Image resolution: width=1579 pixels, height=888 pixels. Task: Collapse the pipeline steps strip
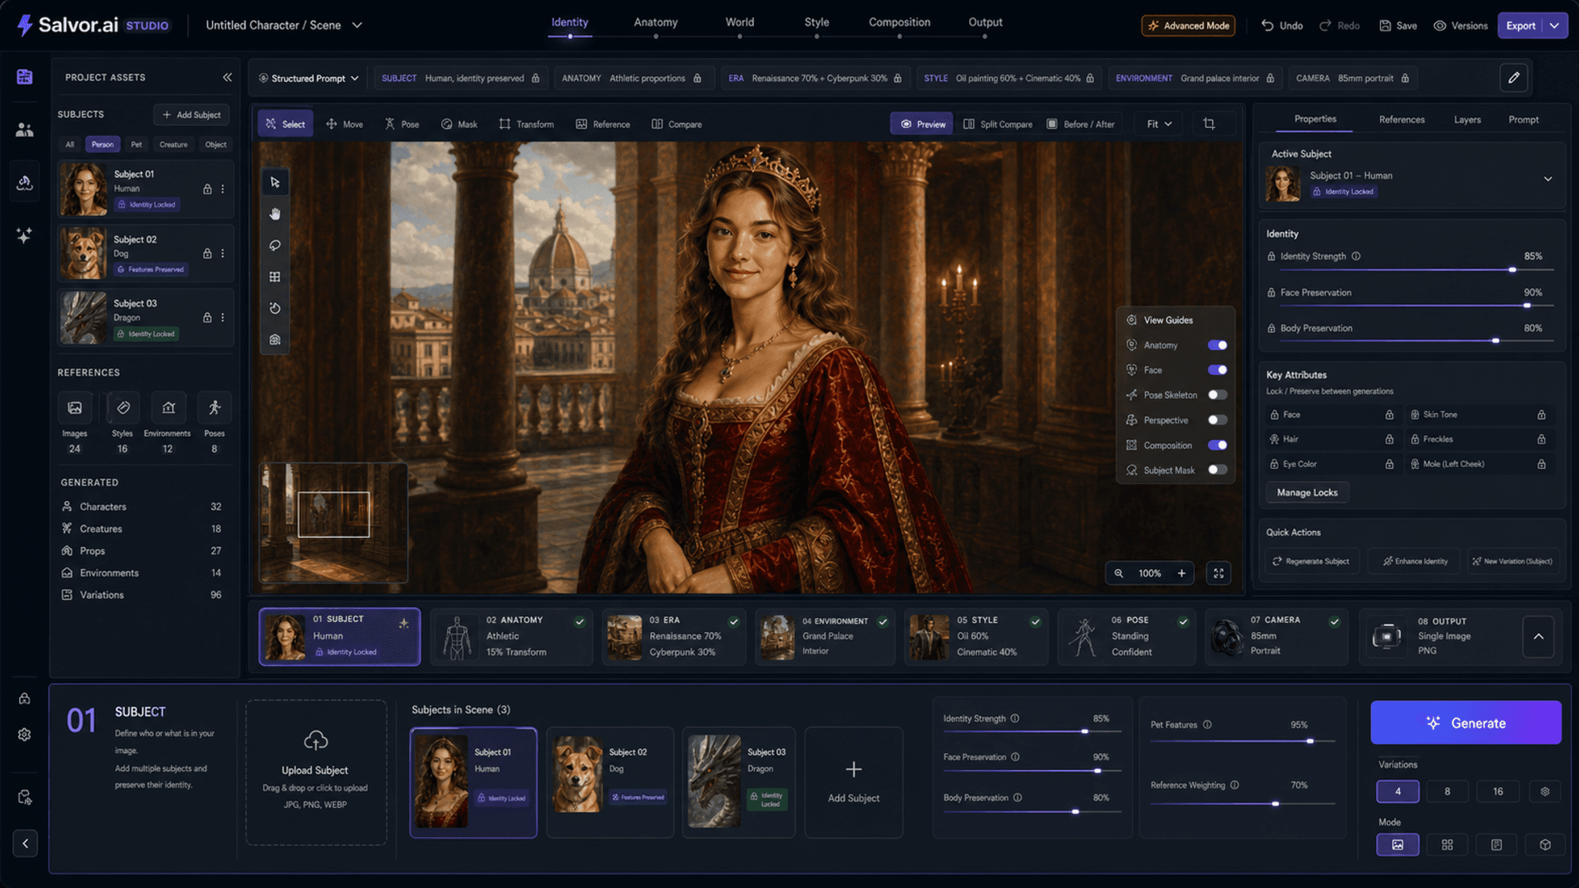[x=1538, y=637]
